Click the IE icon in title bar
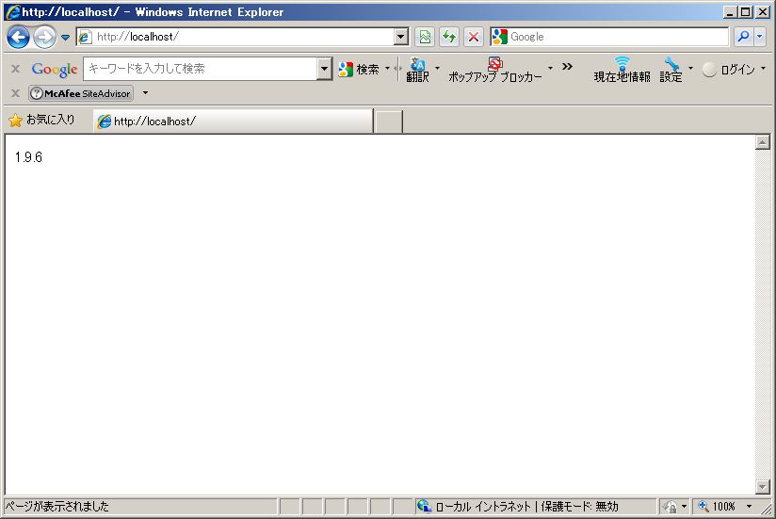Image resolution: width=776 pixels, height=519 pixels. coord(13,12)
